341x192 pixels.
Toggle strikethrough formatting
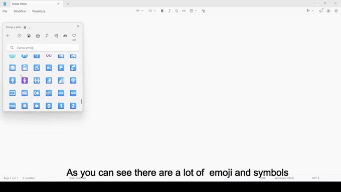click(177, 11)
